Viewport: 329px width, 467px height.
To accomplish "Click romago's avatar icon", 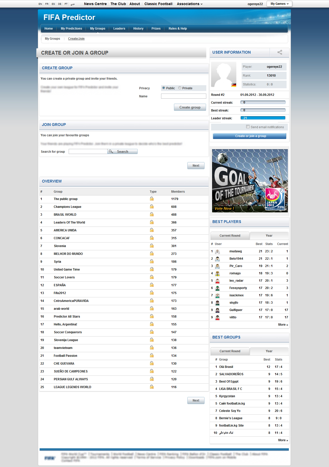I will click(x=217, y=273).
